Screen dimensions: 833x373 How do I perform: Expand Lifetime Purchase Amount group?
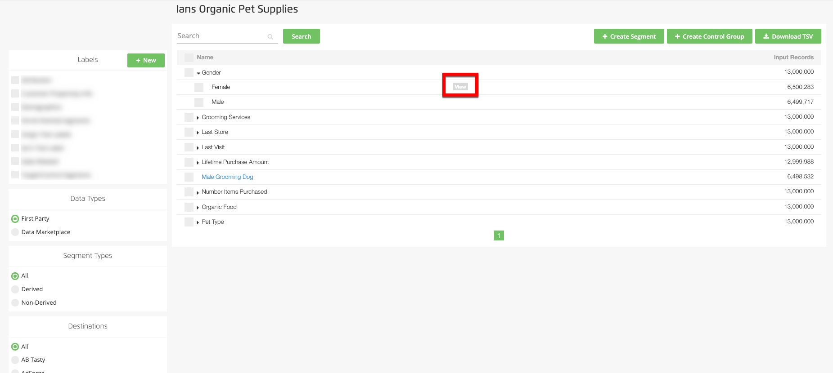198,162
